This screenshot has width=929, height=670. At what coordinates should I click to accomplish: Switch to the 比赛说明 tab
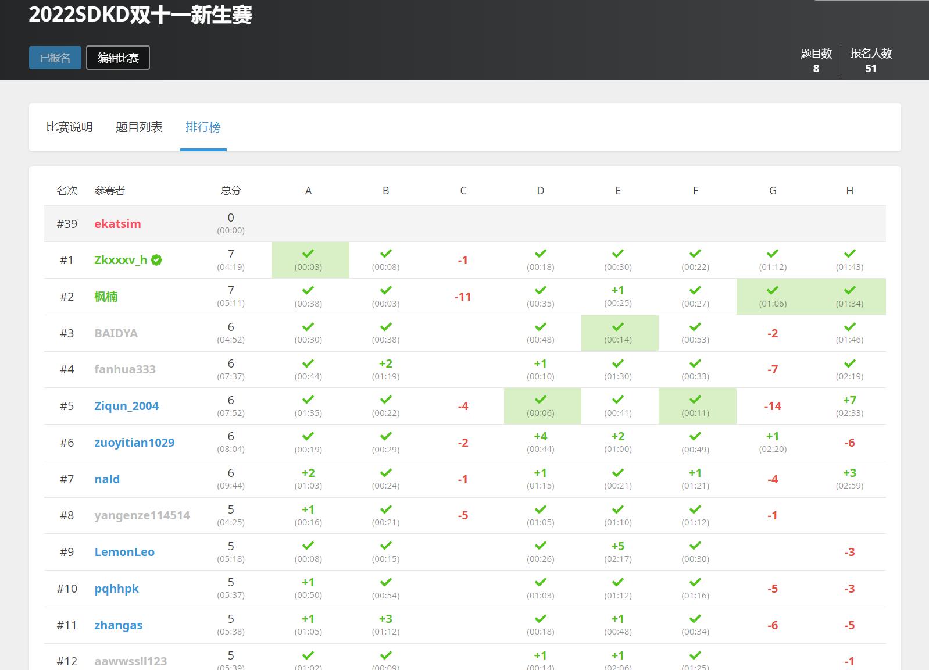tap(69, 127)
